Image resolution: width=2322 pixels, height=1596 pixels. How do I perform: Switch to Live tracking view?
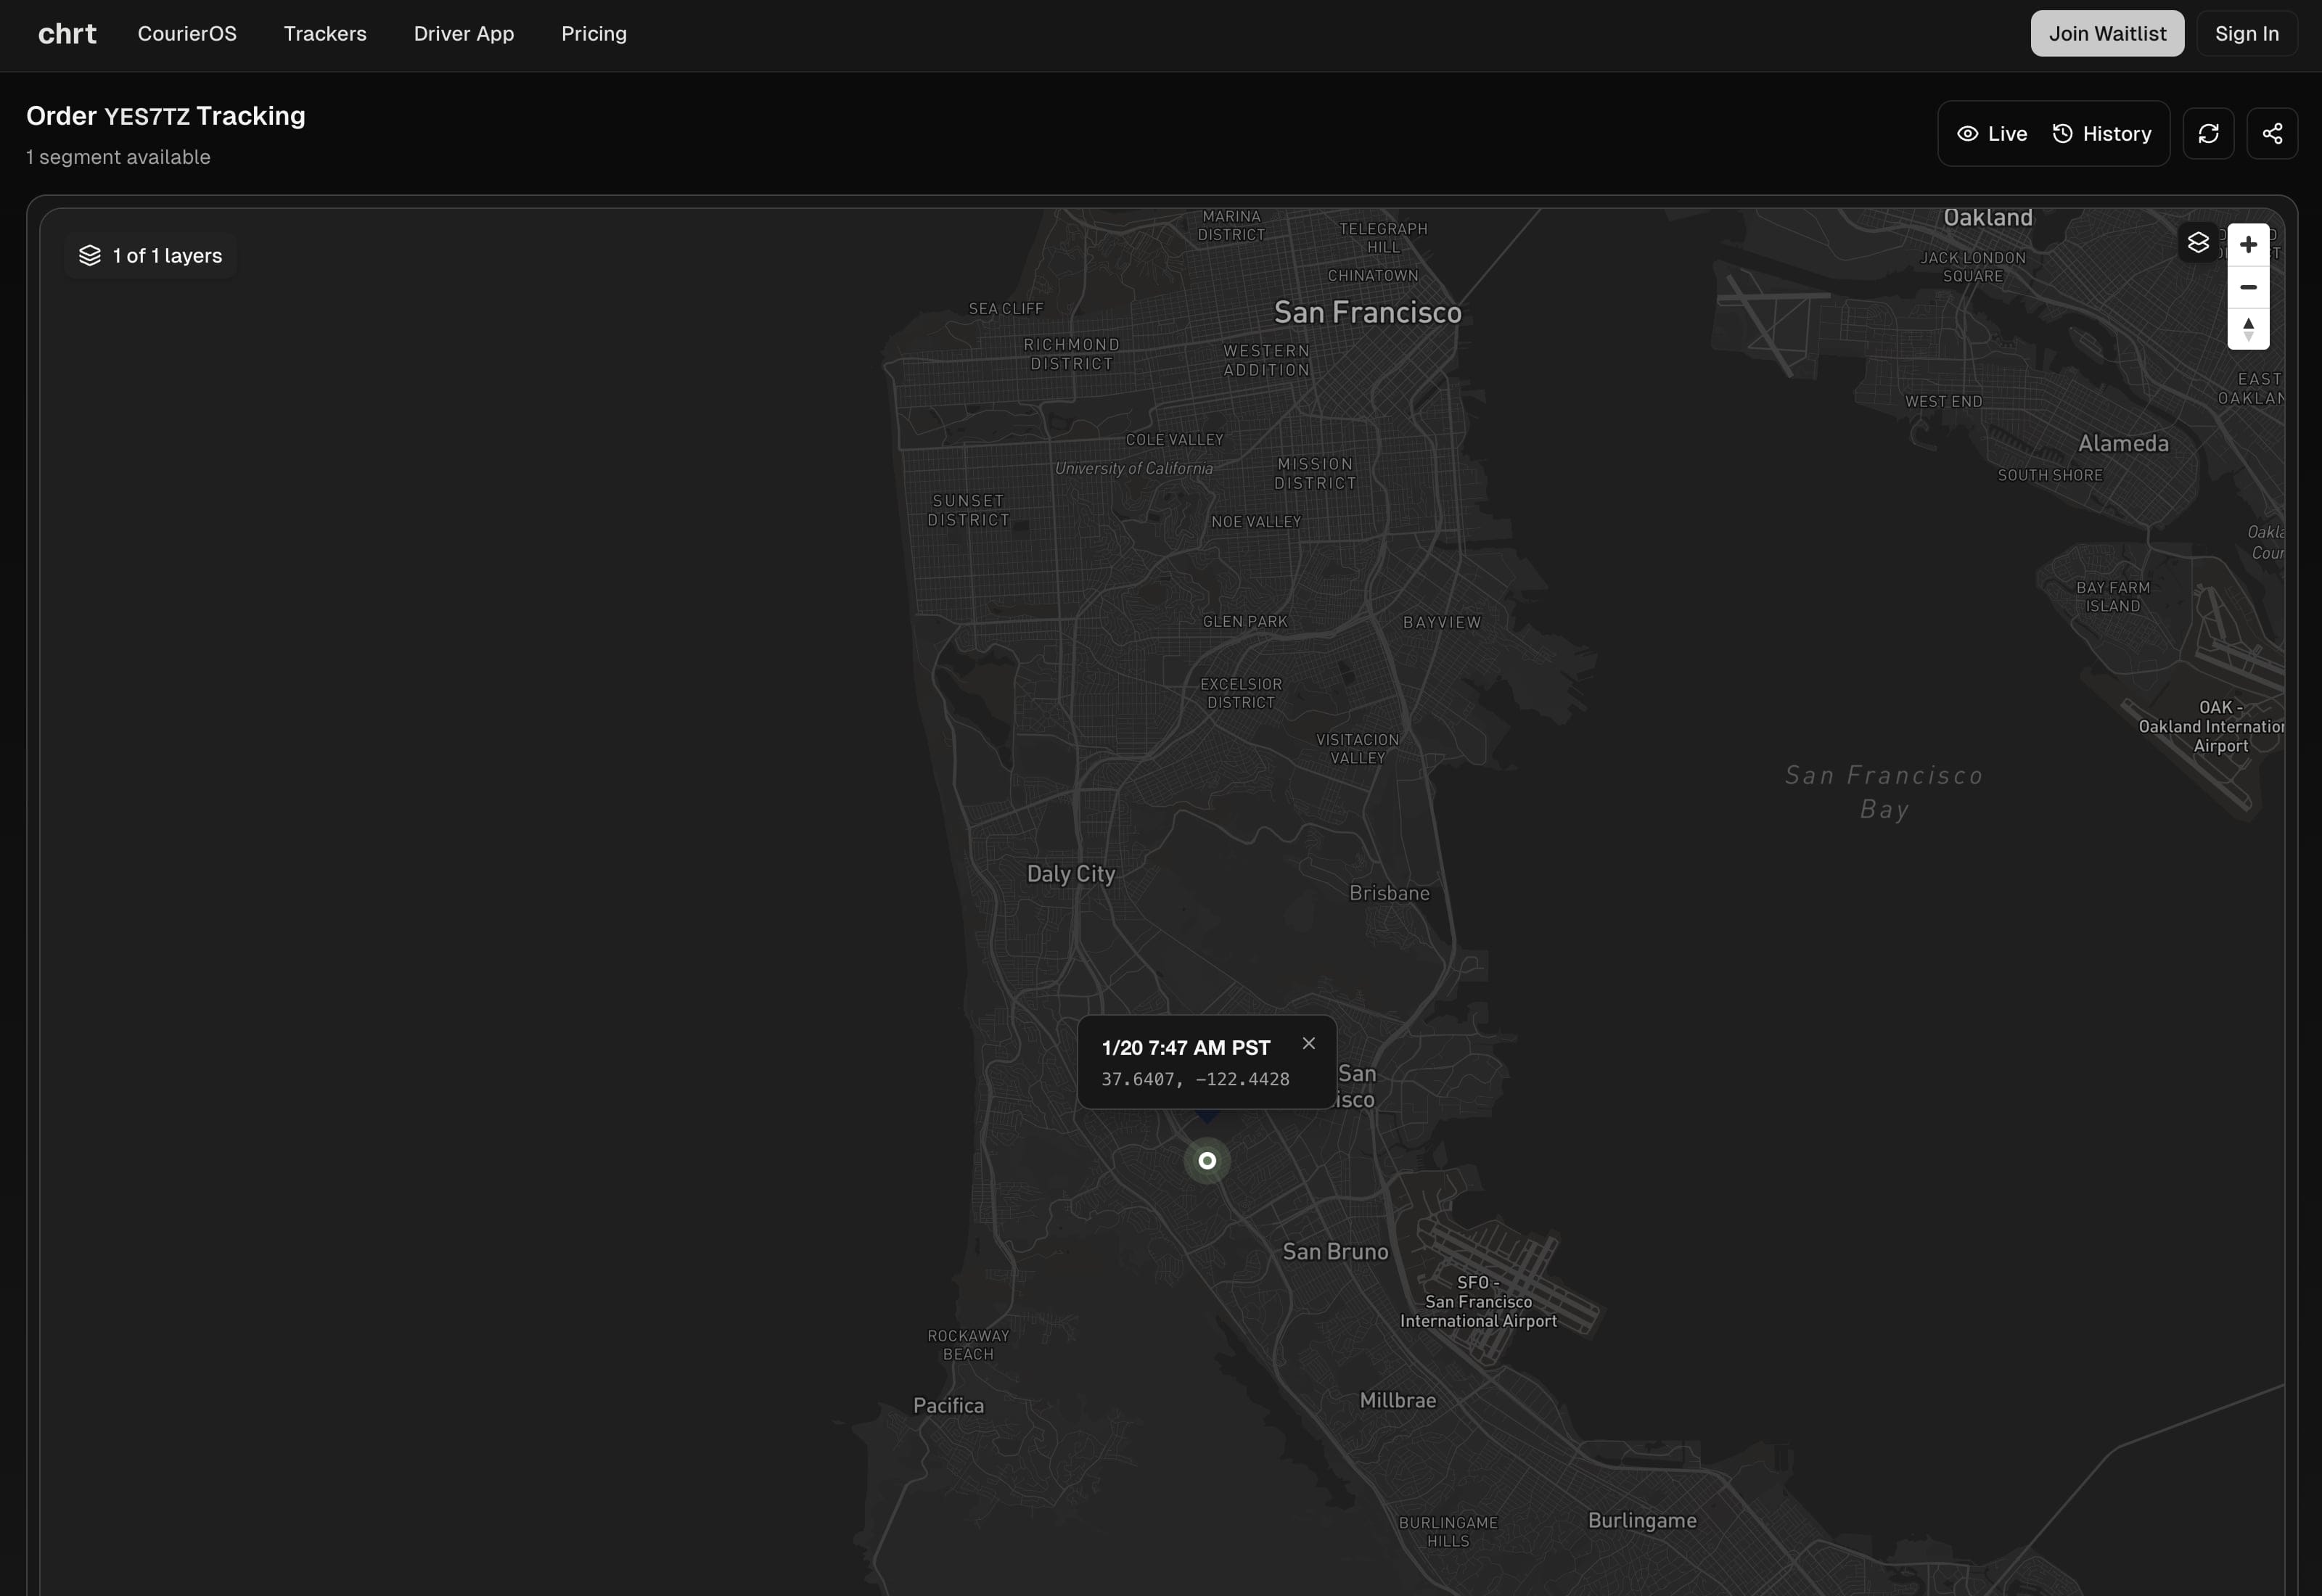click(x=1991, y=133)
